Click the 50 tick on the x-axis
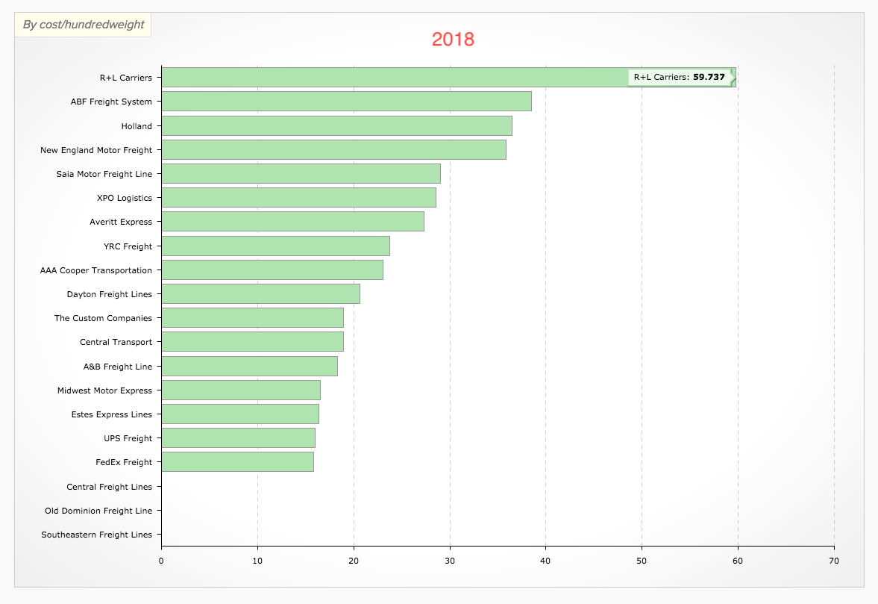878x604 pixels. tap(642, 561)
